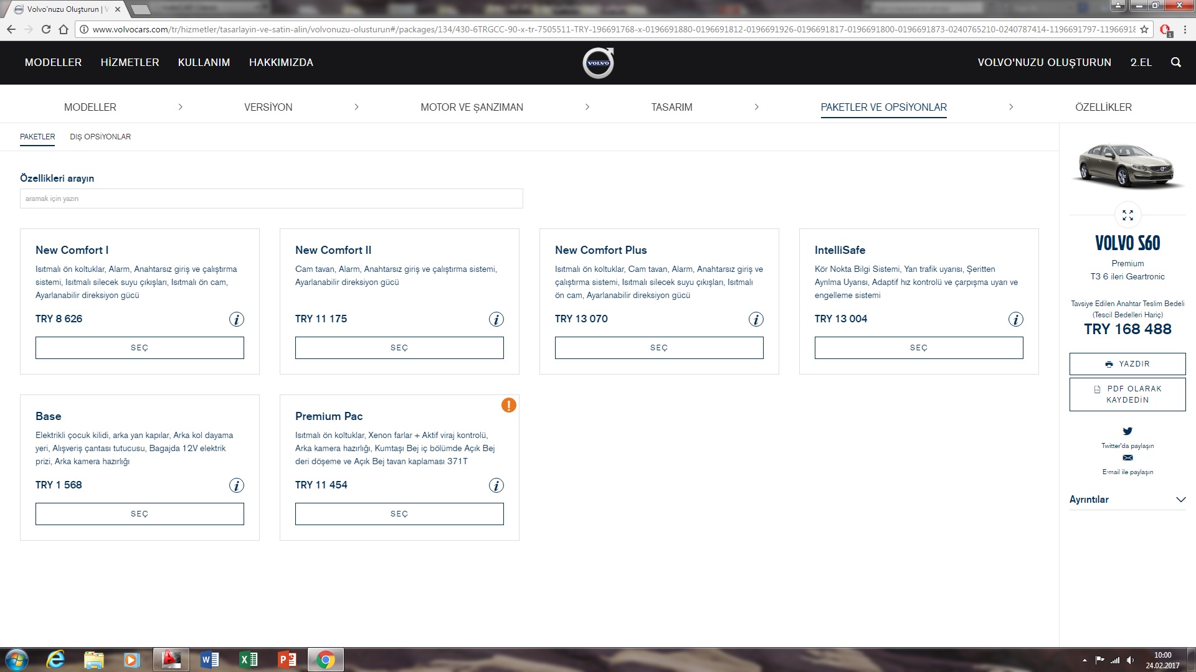Click the YAZDIR print button

coord(1127,364)
